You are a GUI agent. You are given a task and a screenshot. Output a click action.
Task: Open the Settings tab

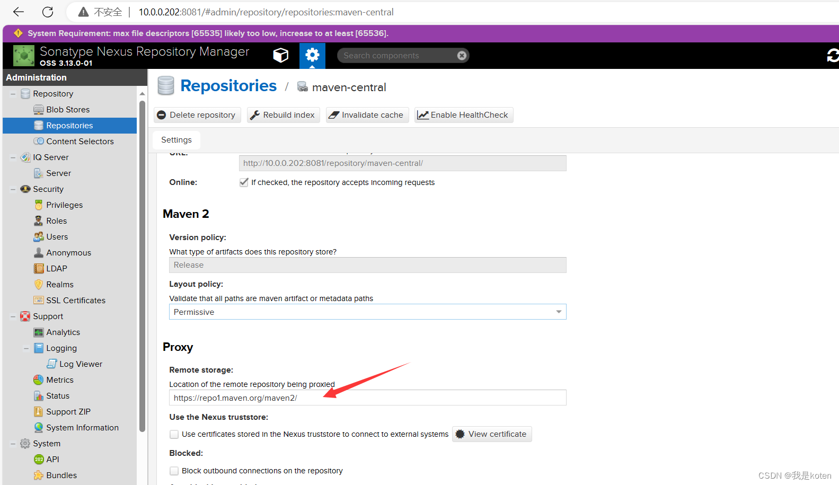pos(176,140)
